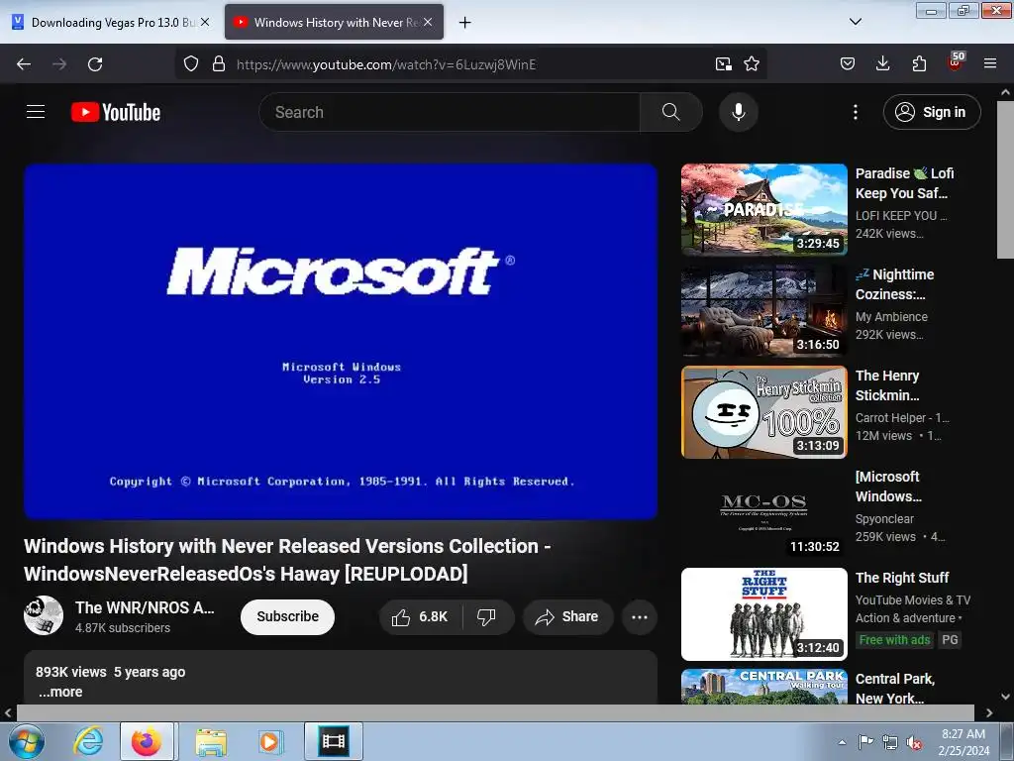Click the horizontal scrollbar at page bottom
The height and width of the screenshot is (761, 1014).
[495, 713]
